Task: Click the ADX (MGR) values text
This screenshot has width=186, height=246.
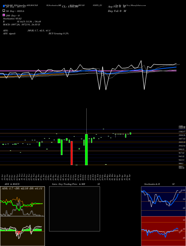Action: tap(39, 31)
